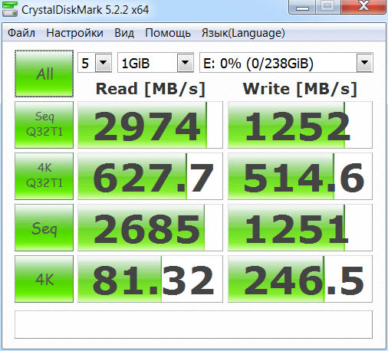Open the Язык(Language) menu
Screen dimensions: 388x351
tap(243, 33)
